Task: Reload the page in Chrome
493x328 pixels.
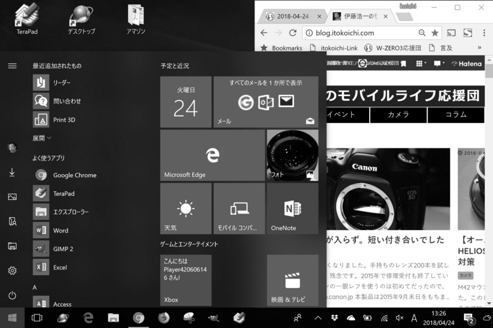Action: coord(293,33)
